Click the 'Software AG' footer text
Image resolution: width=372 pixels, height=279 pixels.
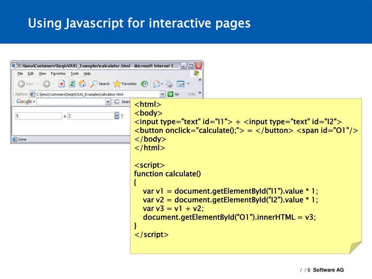(x=328, y=270)
